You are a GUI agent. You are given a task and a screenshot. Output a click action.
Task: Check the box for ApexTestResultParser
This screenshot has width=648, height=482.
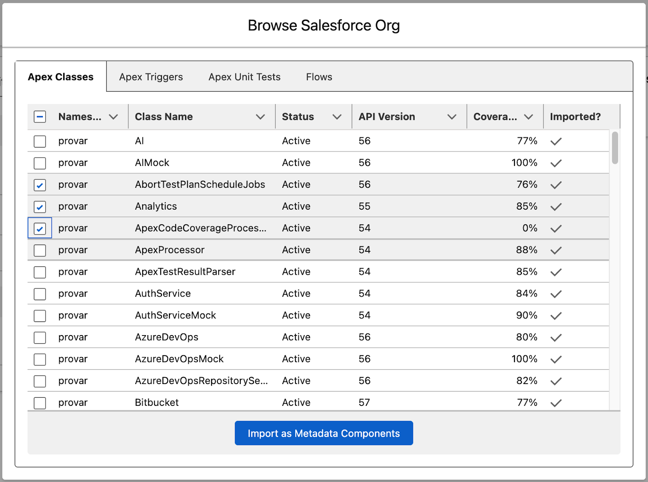coord(40,272)
